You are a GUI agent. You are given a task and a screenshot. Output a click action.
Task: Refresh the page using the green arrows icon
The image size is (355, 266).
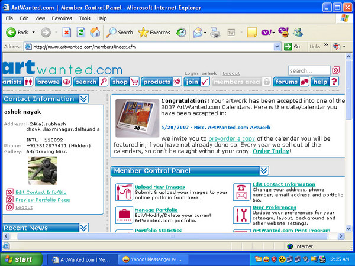pos(81,33)
